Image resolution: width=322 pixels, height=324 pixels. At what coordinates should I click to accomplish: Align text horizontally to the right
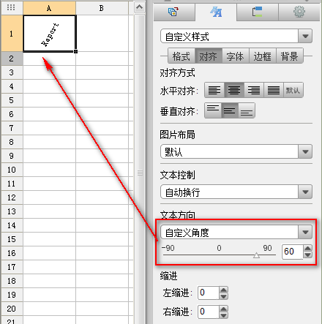[x=254, y=90]
